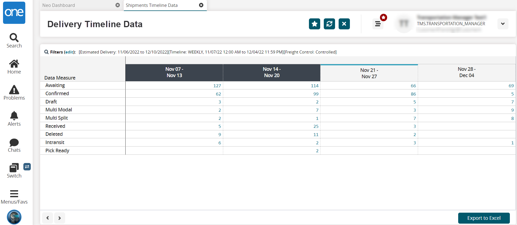This screenshot has width=517, height=225.
Task: Click the Switch windows icon
Action: point(14,171)
